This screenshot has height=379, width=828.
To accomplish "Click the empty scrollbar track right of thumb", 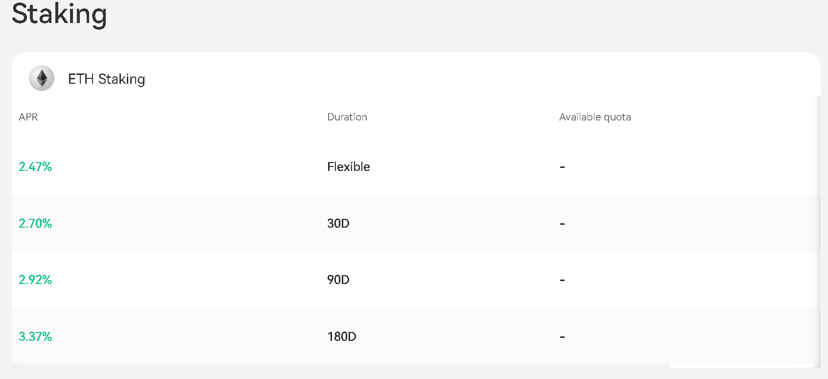I will point(742,366).
